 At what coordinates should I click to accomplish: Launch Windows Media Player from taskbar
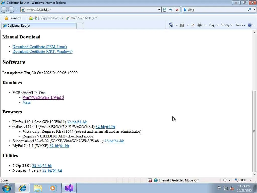pos(53,188)
